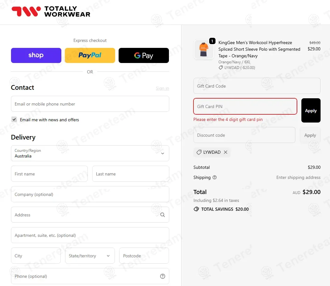Click the Gift Card Code field
The width and height of the screenshot is (330, 286).
coord(257,86)
